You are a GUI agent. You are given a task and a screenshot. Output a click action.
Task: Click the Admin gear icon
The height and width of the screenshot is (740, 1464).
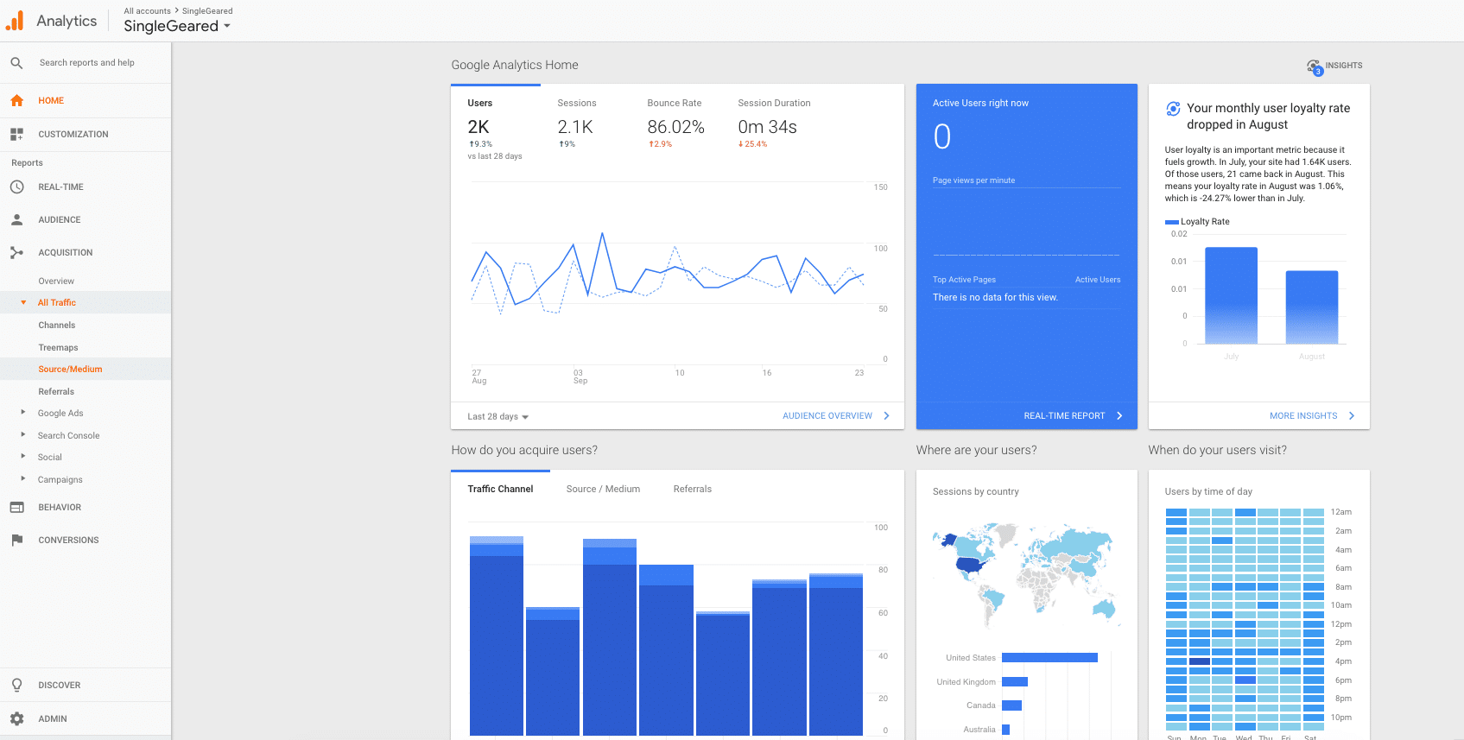(16, 719)
